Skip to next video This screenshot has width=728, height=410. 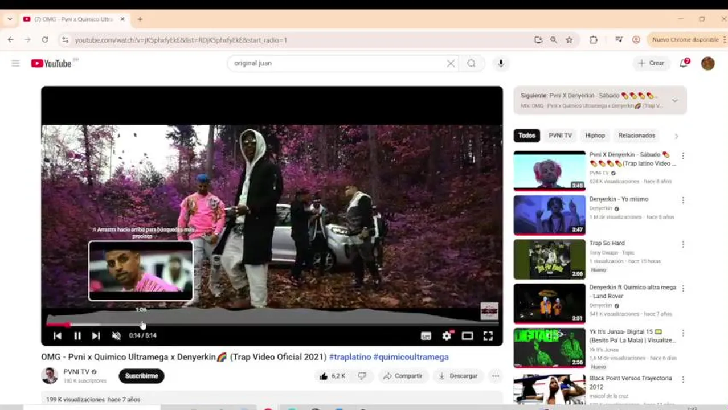[x=96, y=336]
